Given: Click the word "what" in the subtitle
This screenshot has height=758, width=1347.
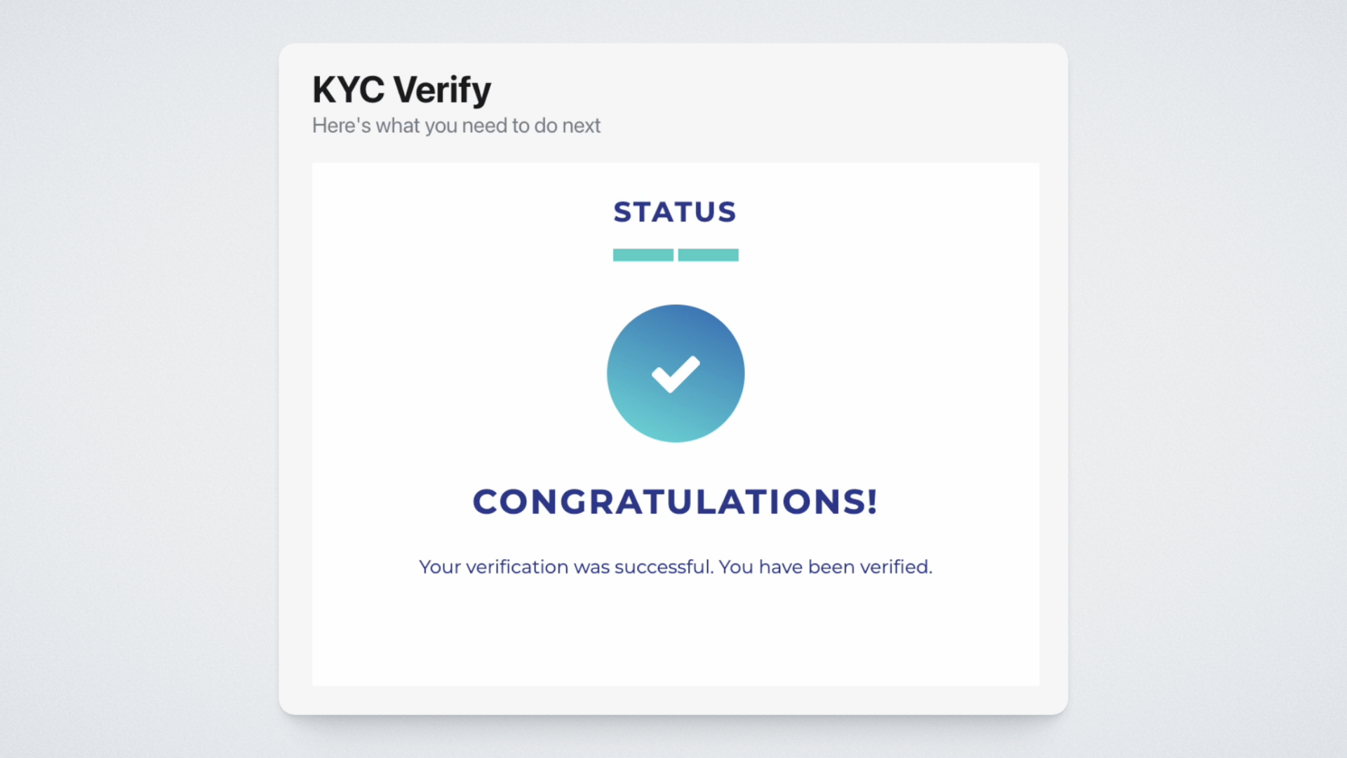Looking at the screenshot, I should (397, 126).
